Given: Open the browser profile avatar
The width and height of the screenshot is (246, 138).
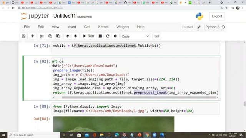Looking at the screenshot, I should click(x=238, y=8).
